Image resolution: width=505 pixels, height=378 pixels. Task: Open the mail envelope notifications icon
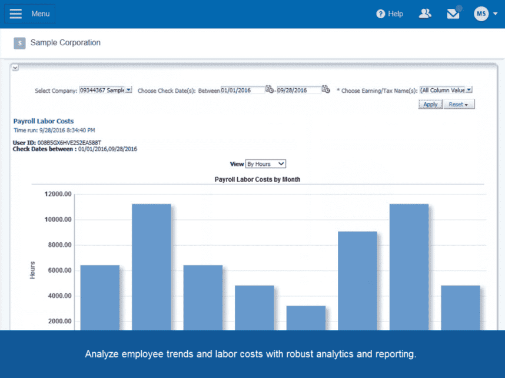click(x=453, y=14)
